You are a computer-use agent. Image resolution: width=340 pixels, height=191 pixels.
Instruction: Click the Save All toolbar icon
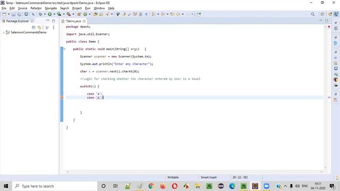click(x=19, y=14)
